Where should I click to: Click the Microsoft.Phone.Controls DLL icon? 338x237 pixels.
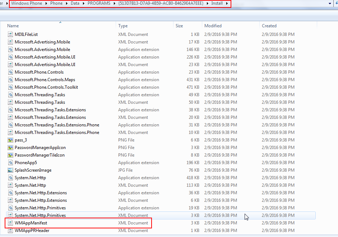[x=10, y=72]
